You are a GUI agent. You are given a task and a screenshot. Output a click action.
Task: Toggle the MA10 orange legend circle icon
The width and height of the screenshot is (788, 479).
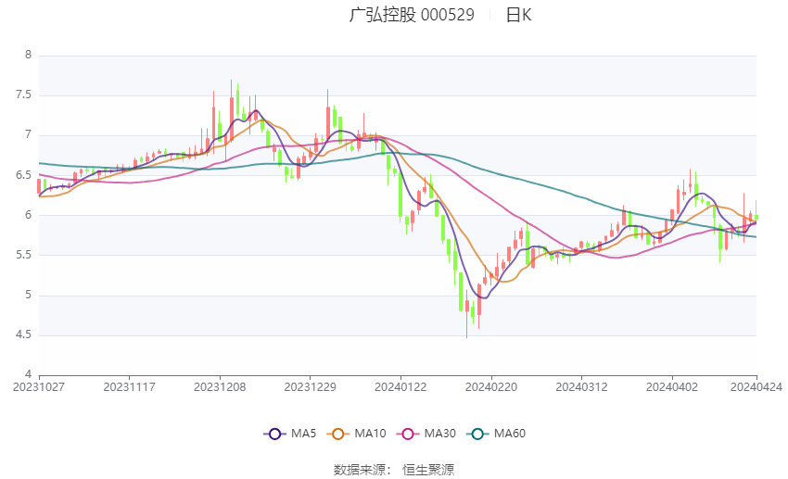337,434
